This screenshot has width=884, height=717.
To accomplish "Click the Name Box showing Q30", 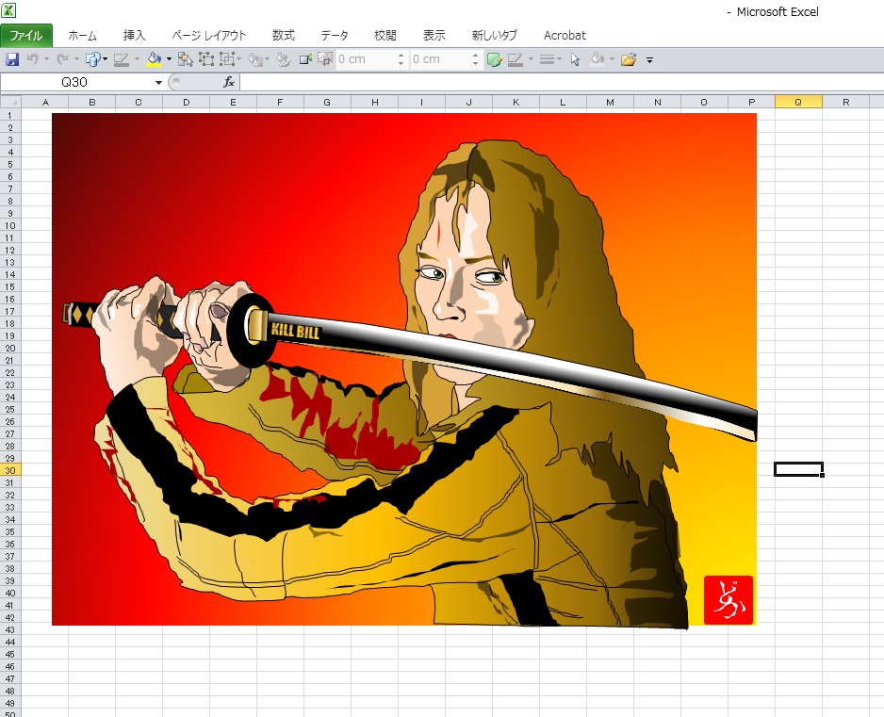I will (76, 82).
